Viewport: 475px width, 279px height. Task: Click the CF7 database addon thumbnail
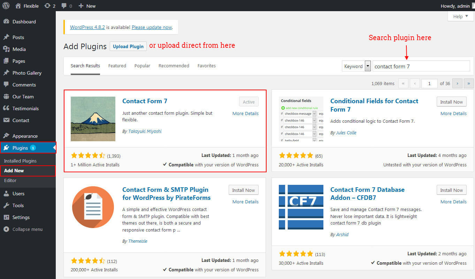coord(301,207)
